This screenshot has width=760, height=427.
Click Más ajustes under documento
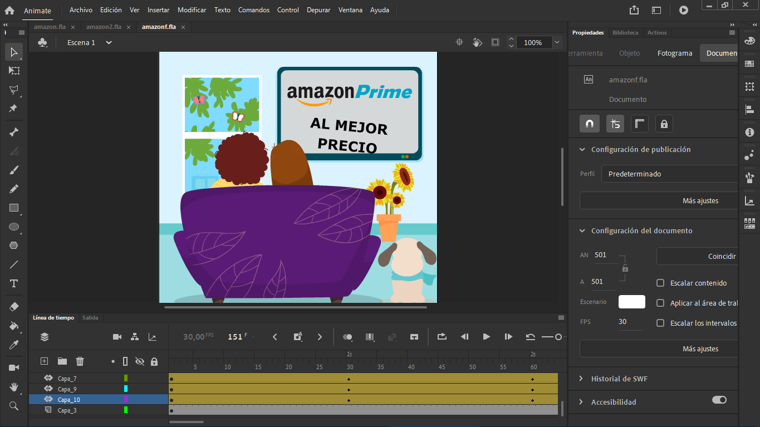[659, 349]
